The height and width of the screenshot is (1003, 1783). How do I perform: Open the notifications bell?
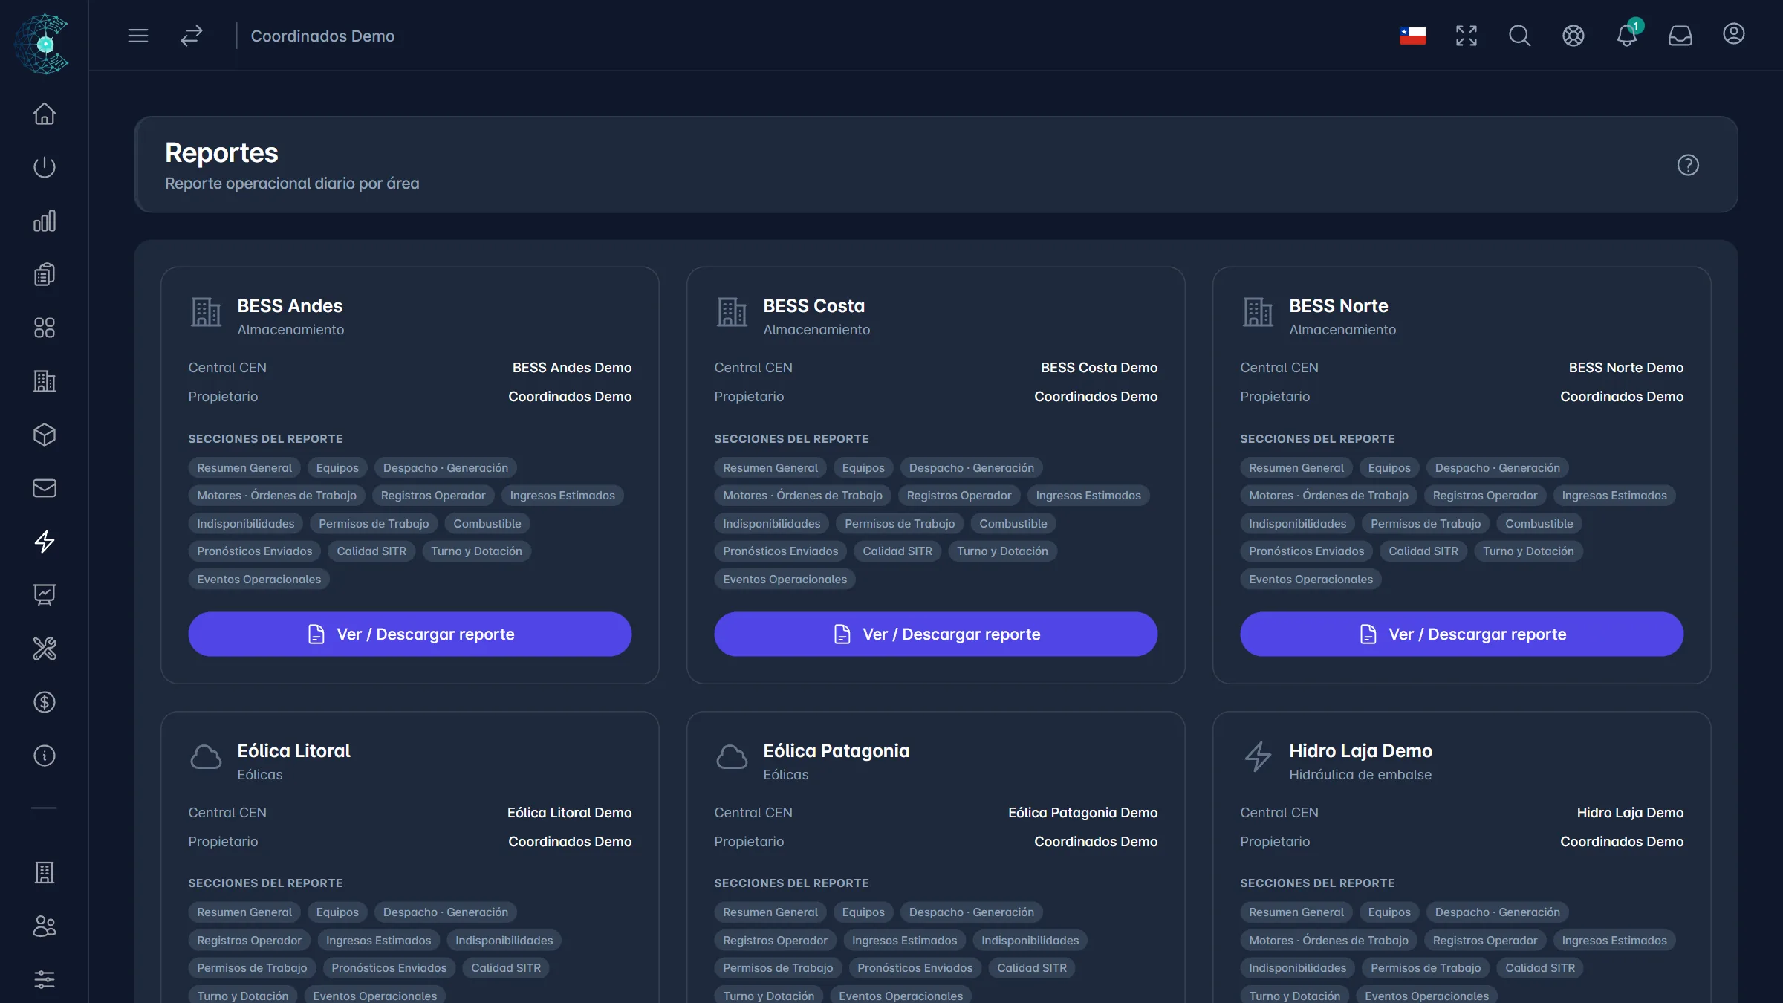1627,35
